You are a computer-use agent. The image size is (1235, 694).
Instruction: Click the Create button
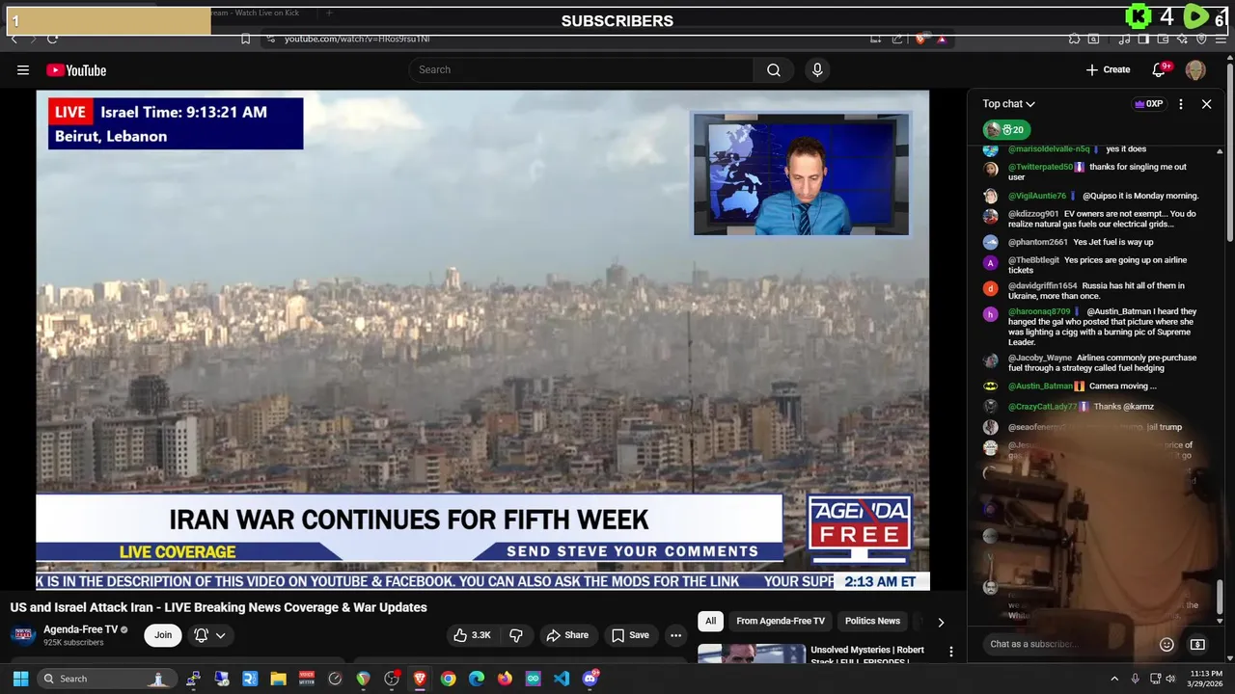(1108, 69)
